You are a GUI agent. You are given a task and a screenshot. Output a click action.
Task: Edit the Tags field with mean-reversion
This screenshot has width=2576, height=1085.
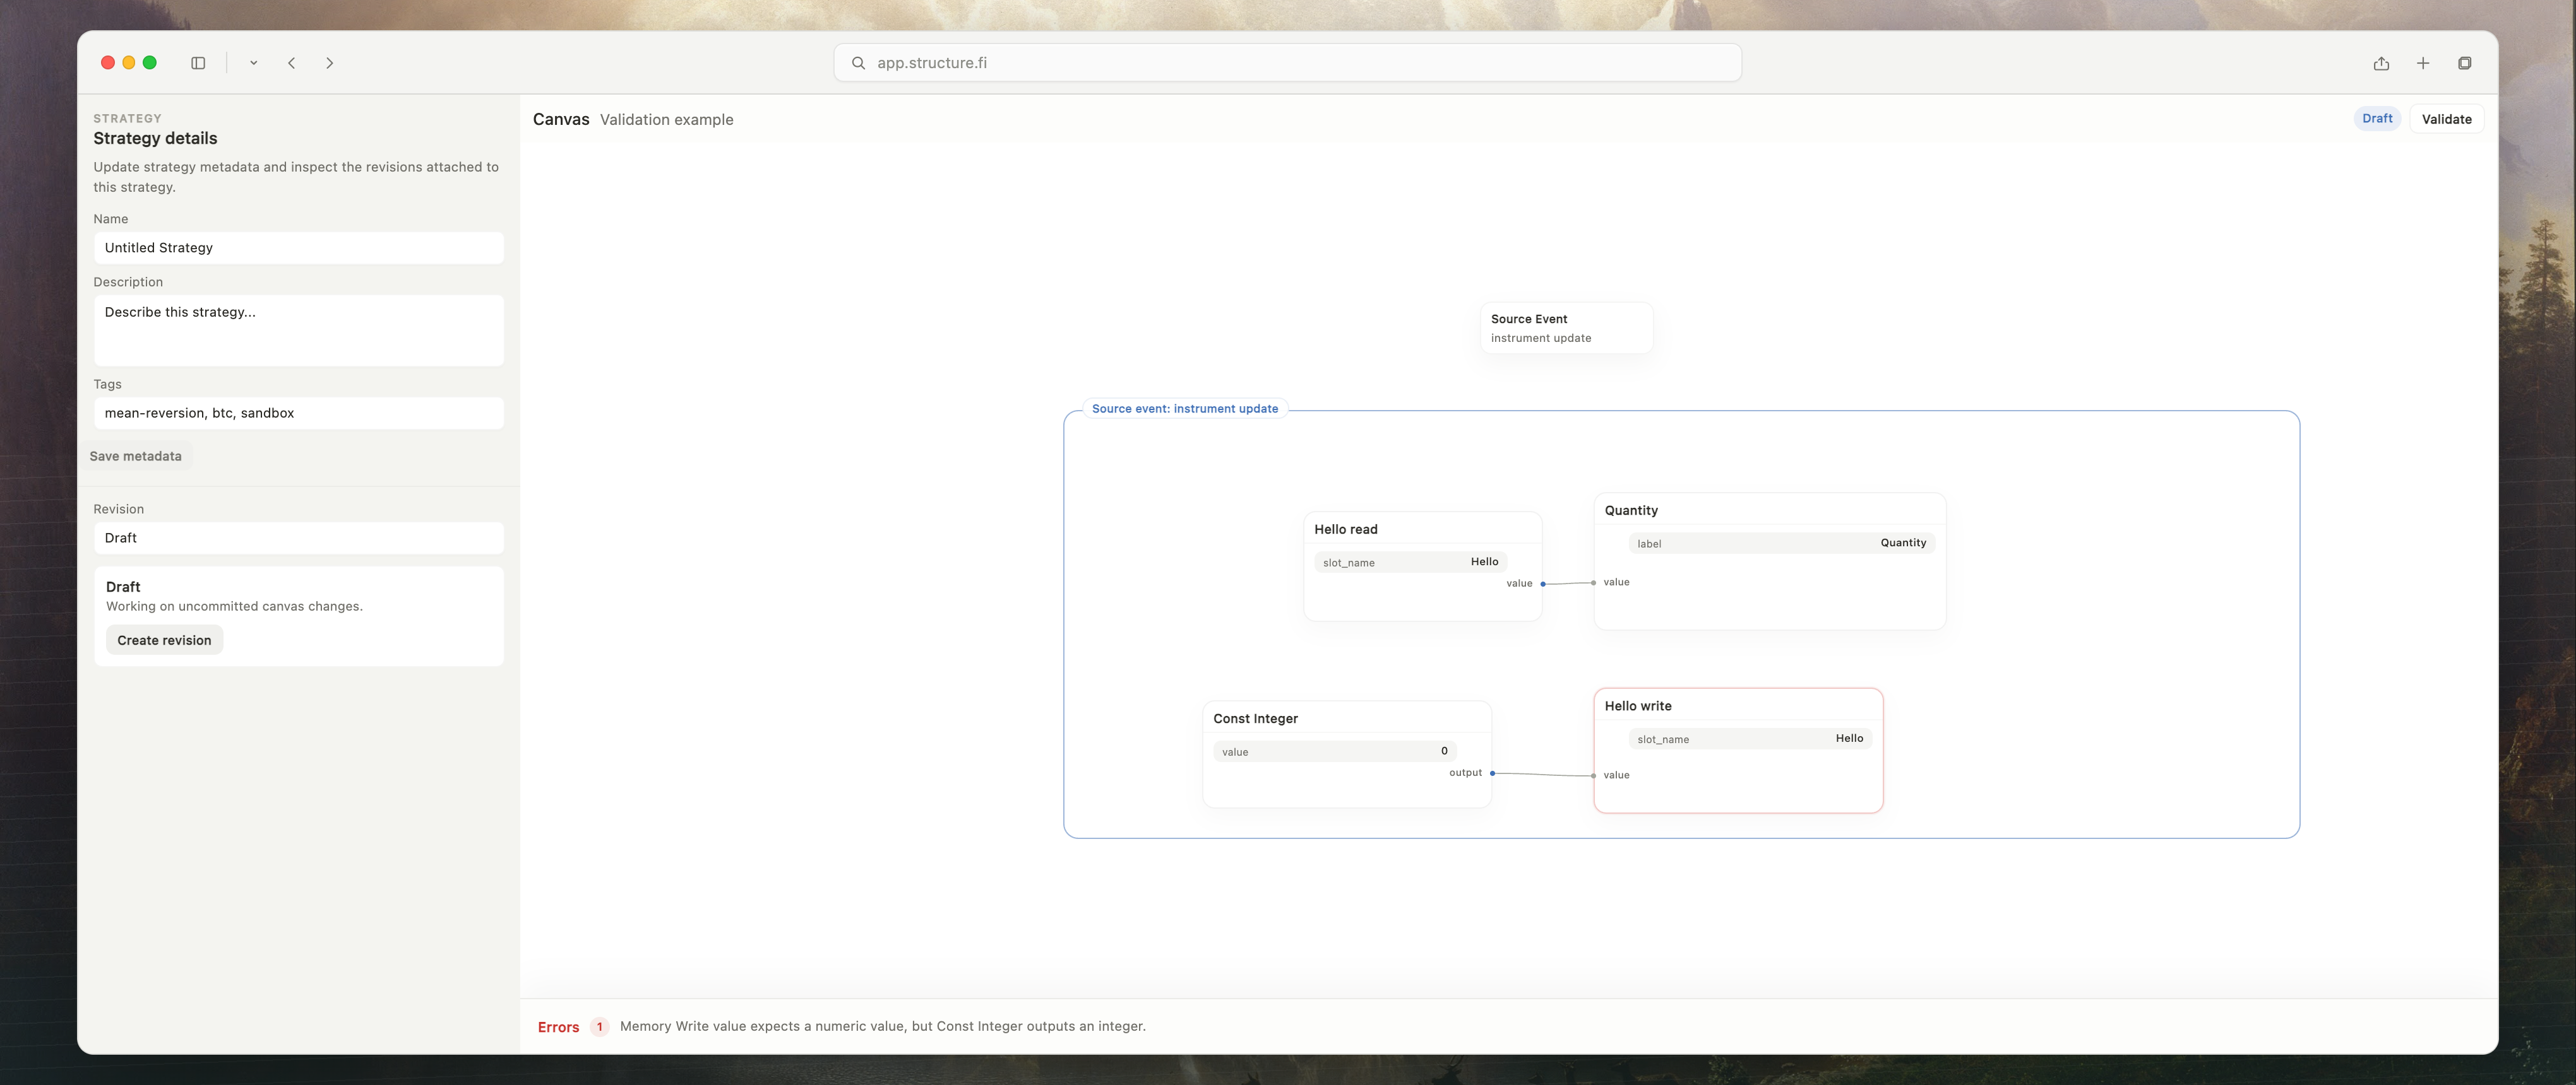298,414
